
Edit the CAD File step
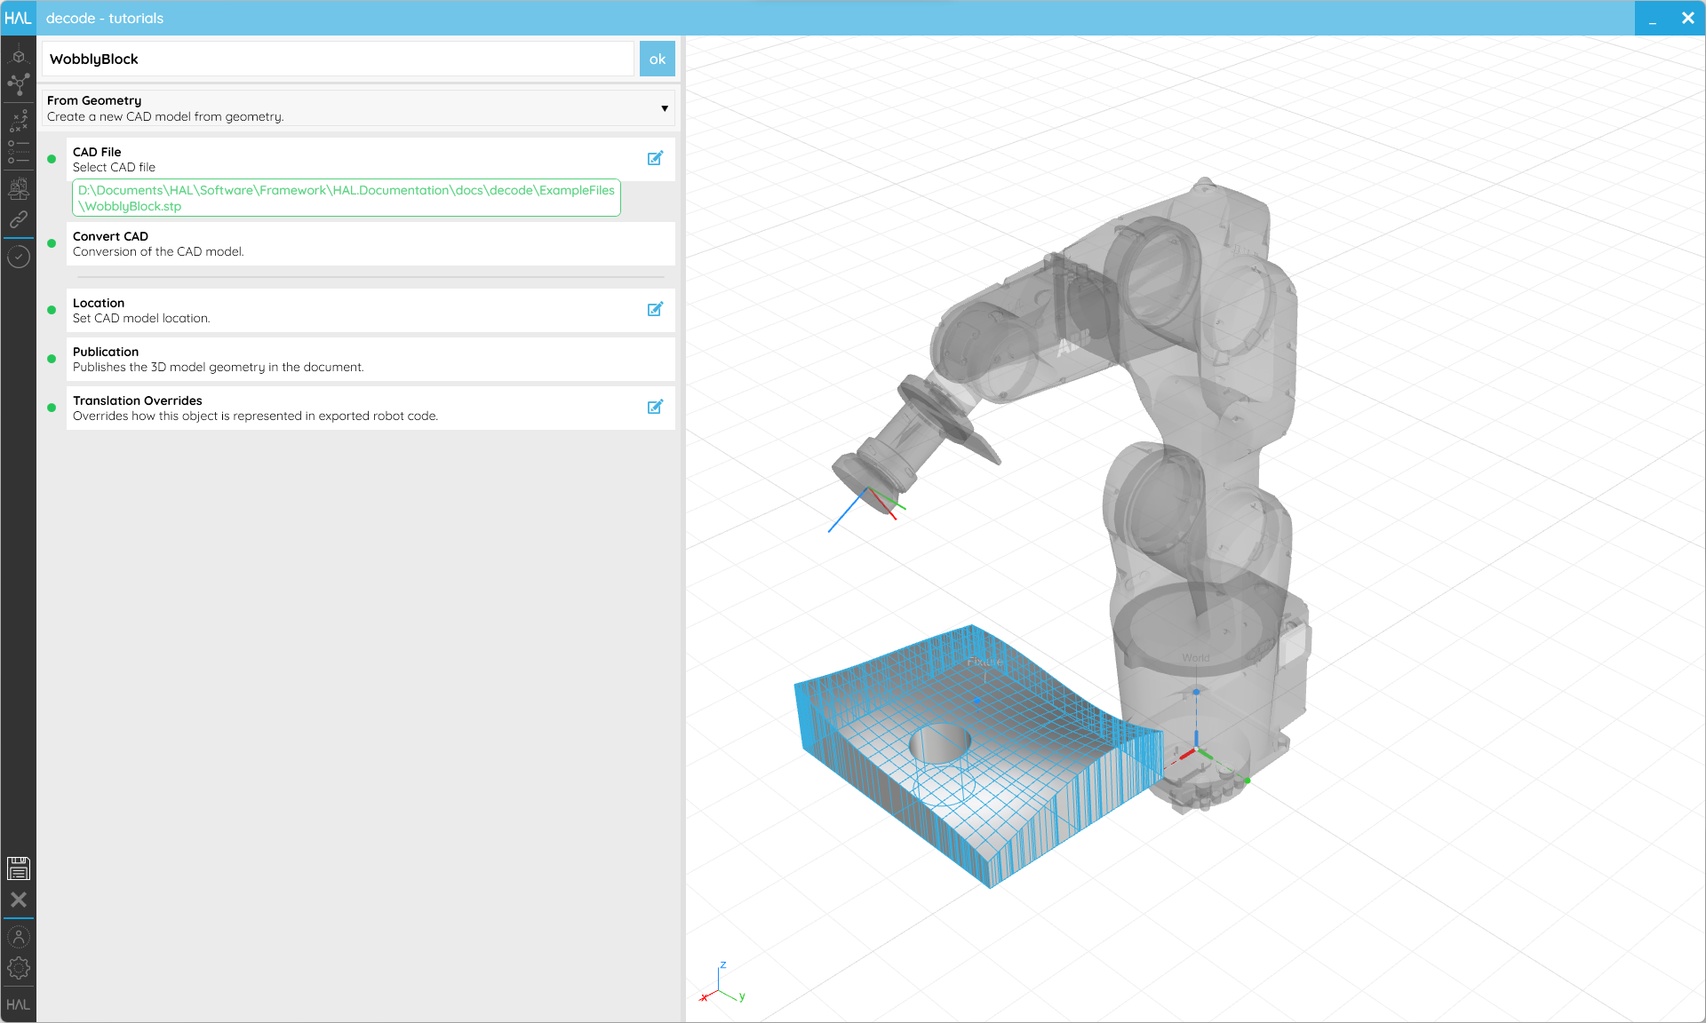pyautogui.click(x=655, y=158)
